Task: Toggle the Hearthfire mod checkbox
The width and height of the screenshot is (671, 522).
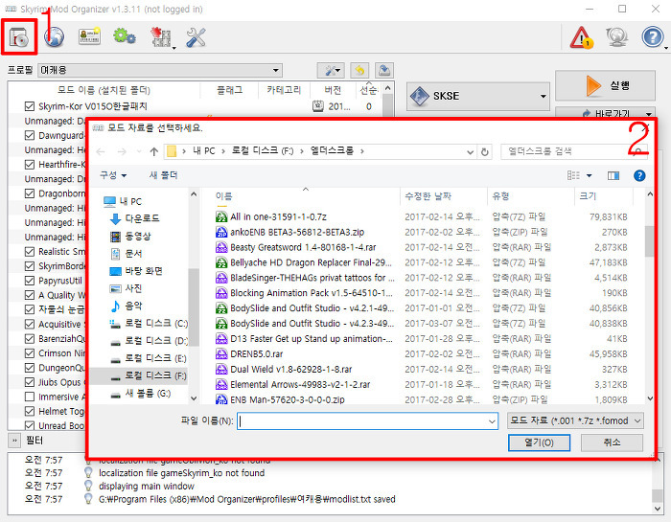Action: [30, 164]
